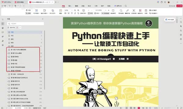The width and height of the screenshot is (183, 109).
Task: Switch to the 插入 ribbon tab
Action: point(70,6)
